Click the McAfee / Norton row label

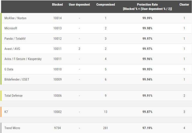tap(15, 18)
